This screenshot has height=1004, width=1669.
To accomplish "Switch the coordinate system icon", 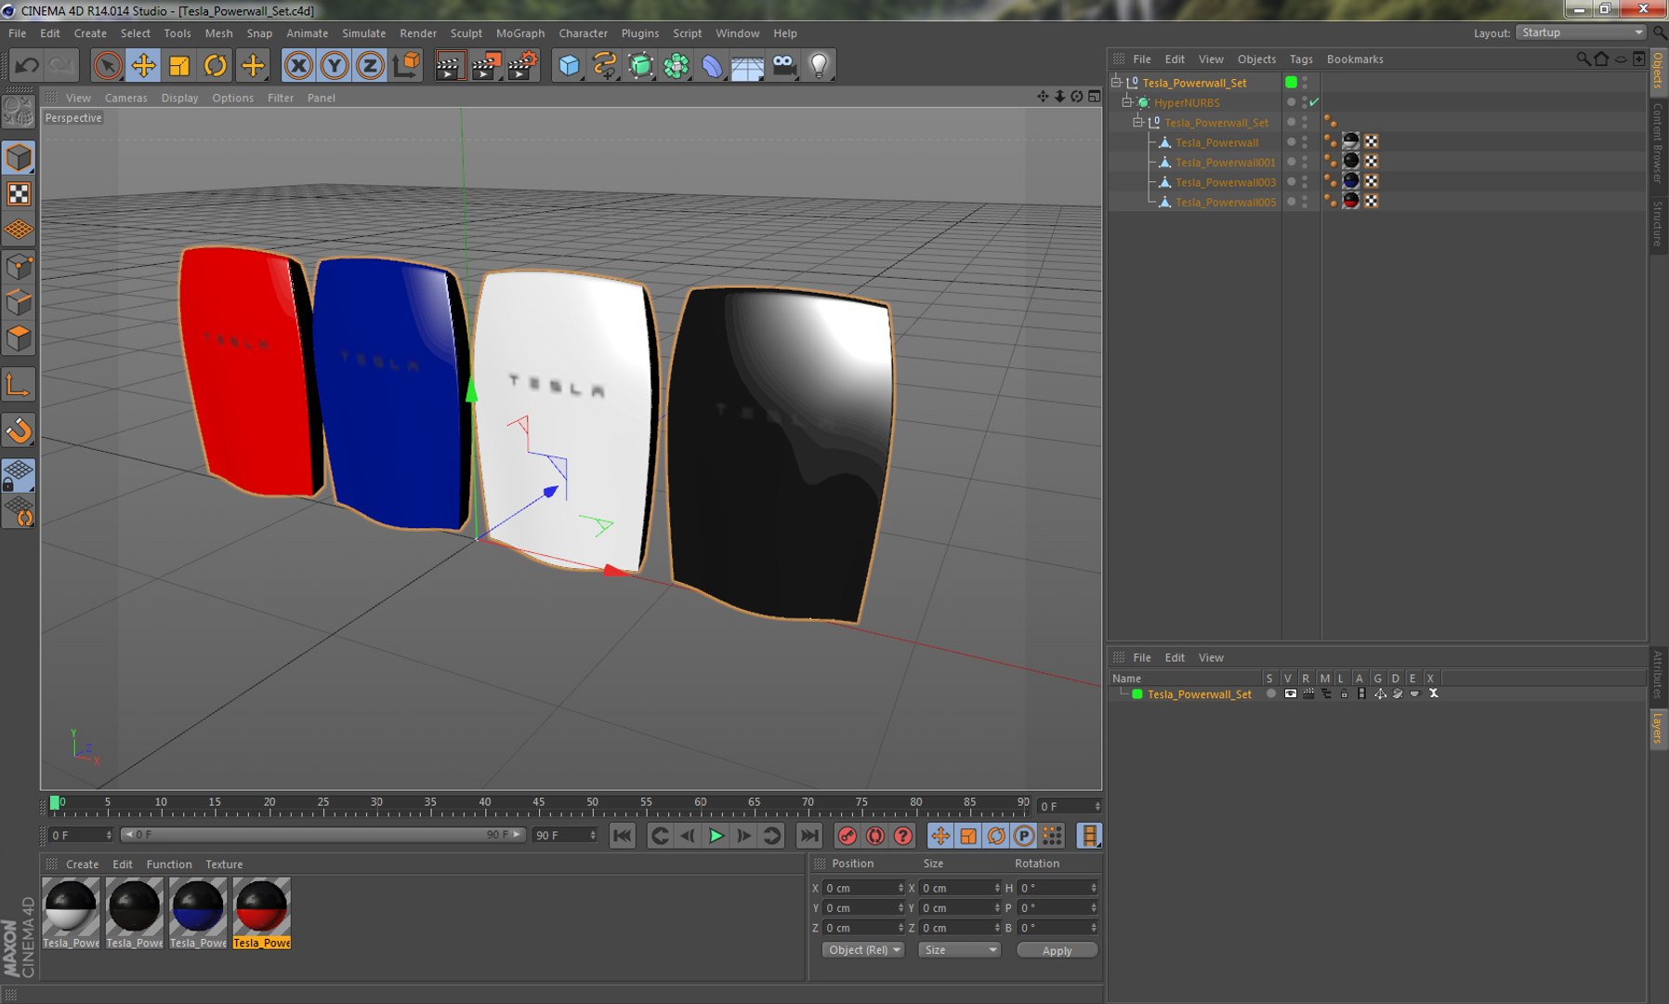I will pyautogui.click(x=406, y=65).
